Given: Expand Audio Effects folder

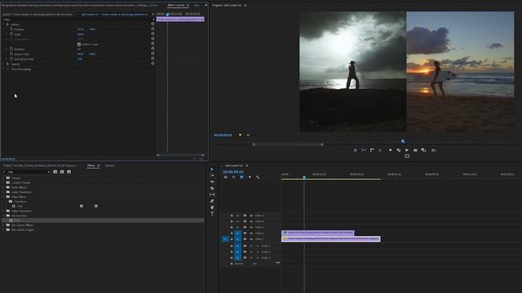Looking at the screenshot, I should (3, 187).
